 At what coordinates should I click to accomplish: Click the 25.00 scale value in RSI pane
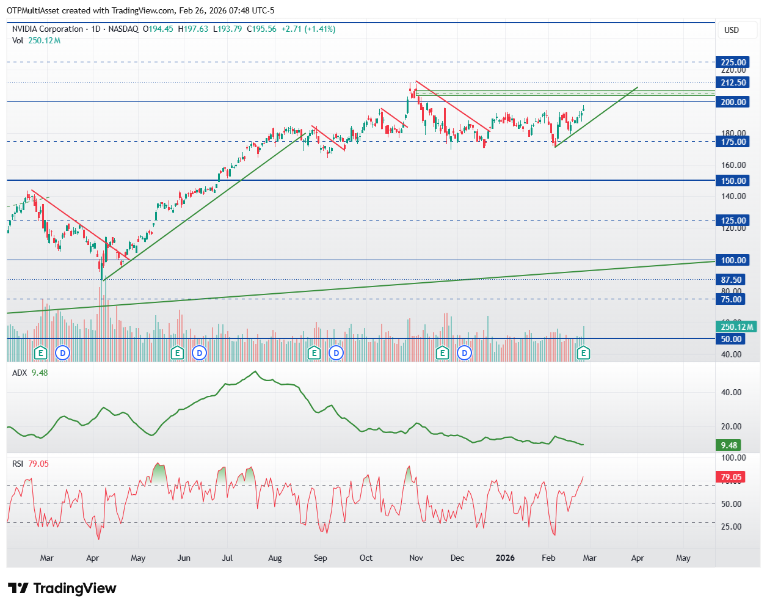(x=731, y=527)
